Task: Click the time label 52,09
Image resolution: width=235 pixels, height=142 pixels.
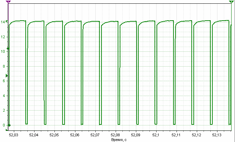Action: click(136, 135)
